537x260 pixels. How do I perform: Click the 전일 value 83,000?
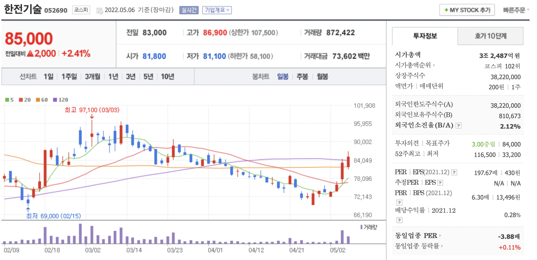154,33
